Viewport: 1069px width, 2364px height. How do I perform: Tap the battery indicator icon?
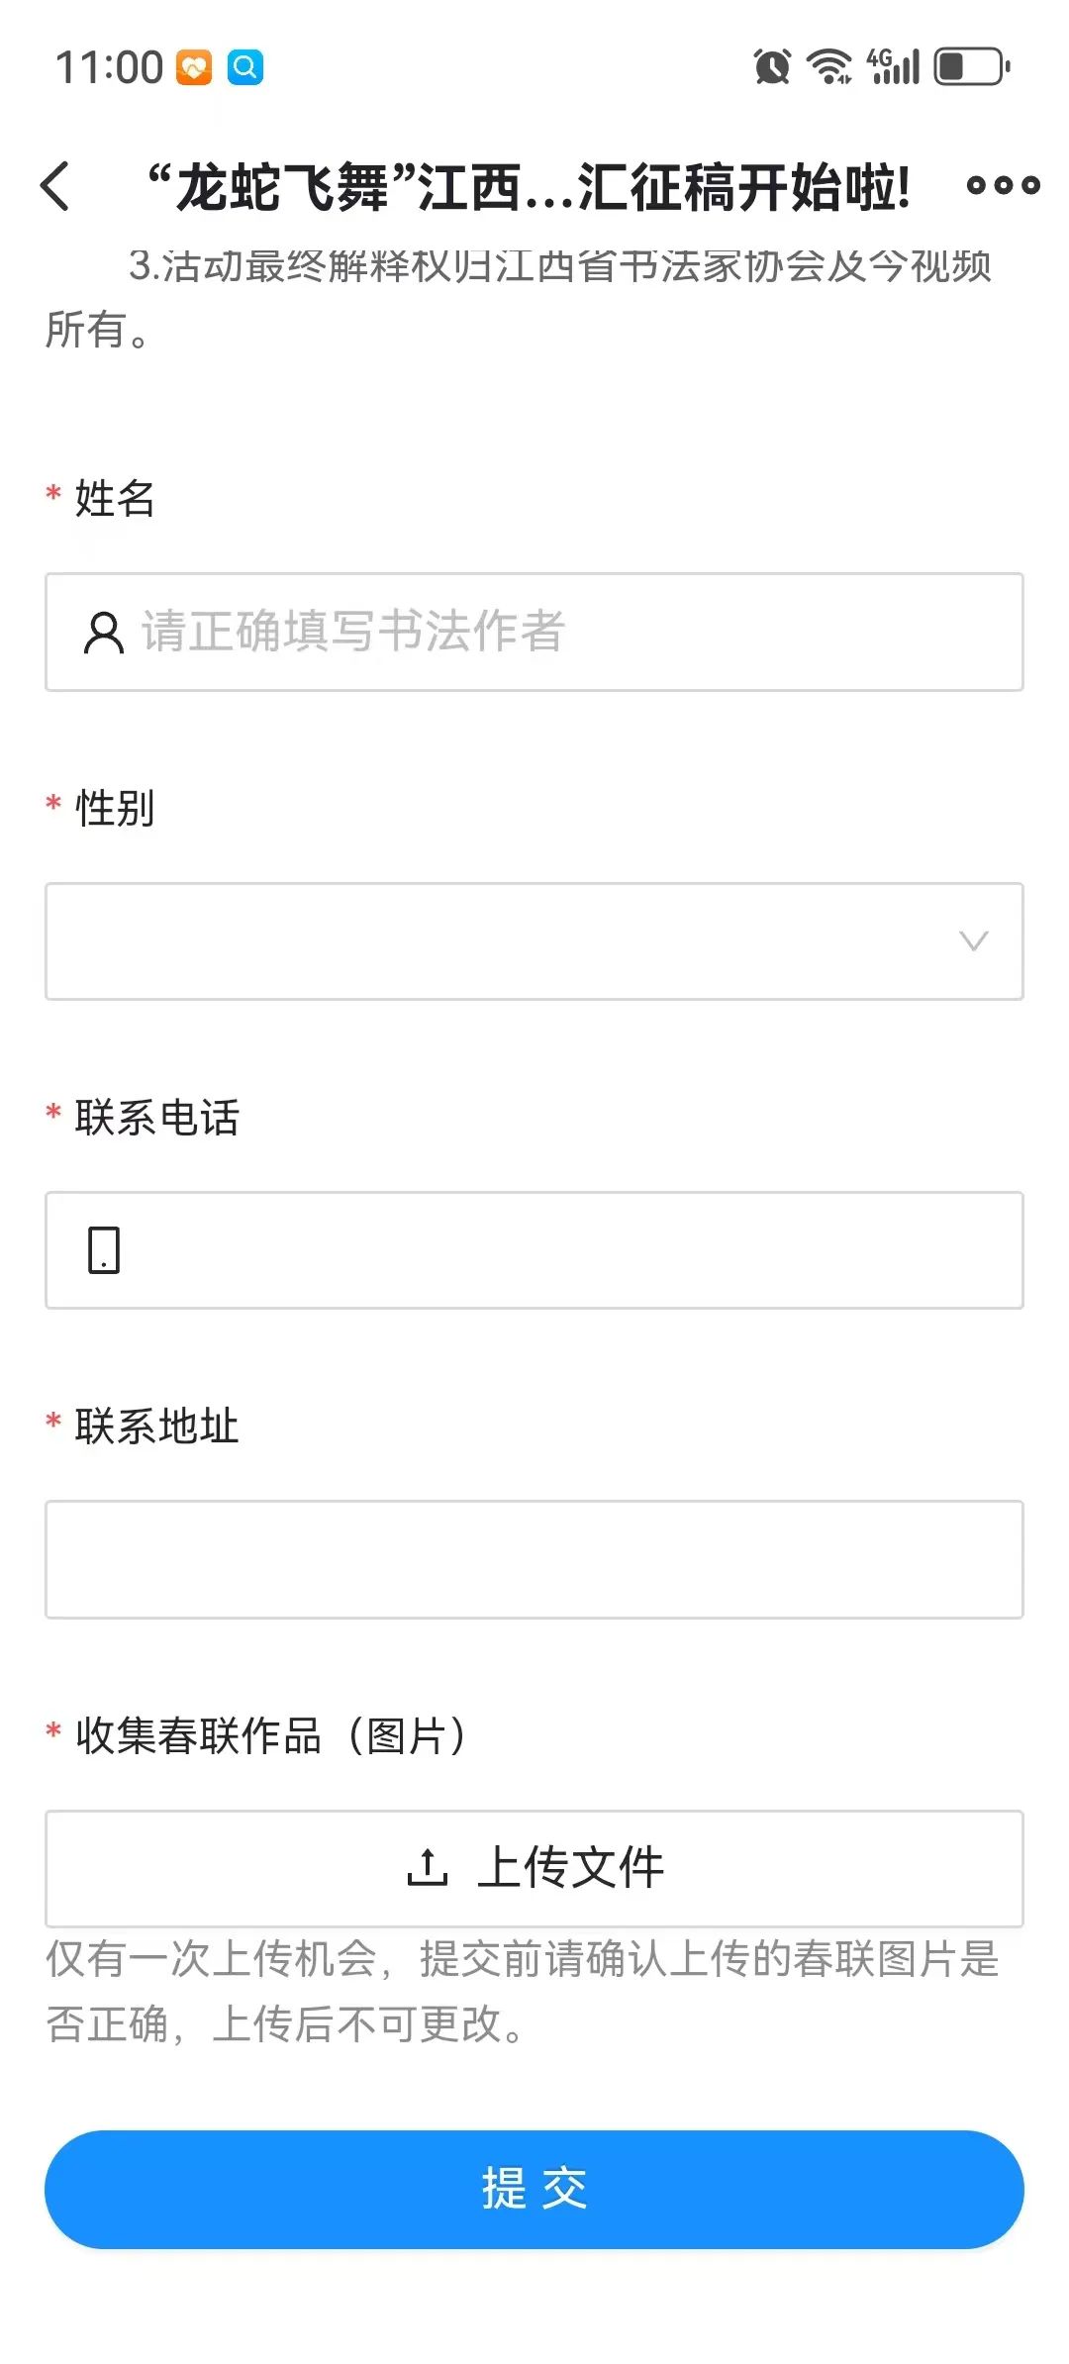(973, 67)
